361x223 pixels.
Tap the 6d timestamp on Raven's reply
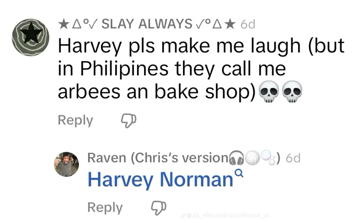tap(293, 158)
